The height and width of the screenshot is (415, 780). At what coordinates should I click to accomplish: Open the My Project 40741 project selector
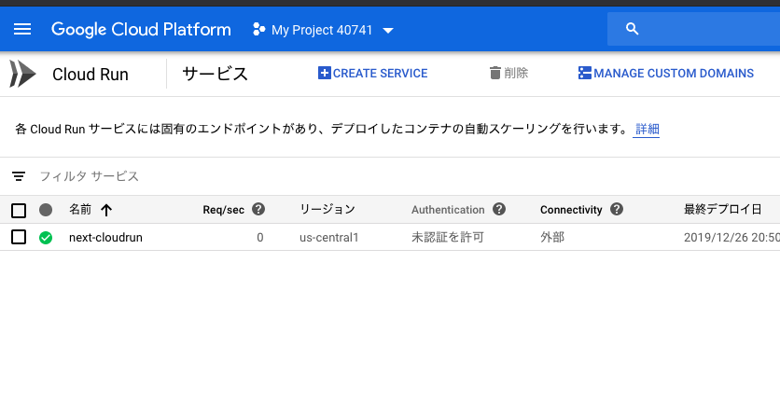[323, 30]
